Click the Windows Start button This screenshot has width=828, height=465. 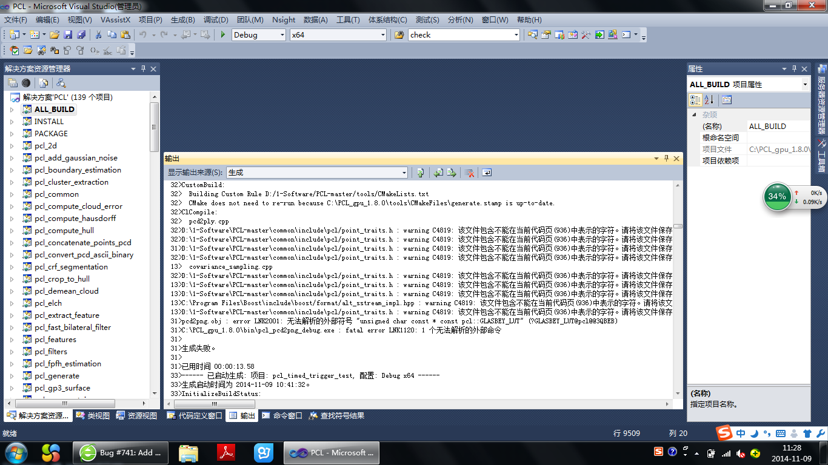(x=16, y=452)
